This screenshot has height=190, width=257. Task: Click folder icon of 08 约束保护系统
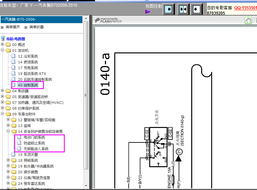(x=8, y=108)
